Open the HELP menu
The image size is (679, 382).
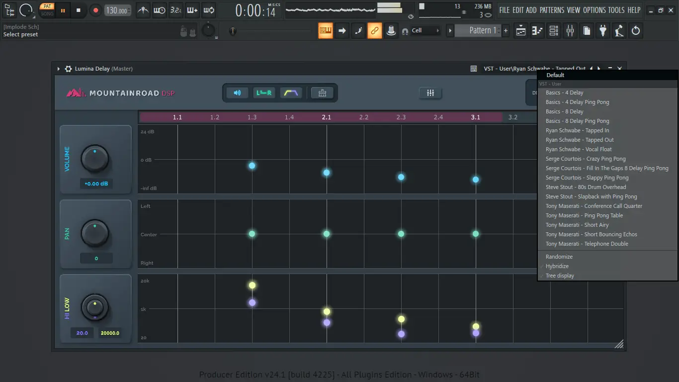click(x=634, y=10)
